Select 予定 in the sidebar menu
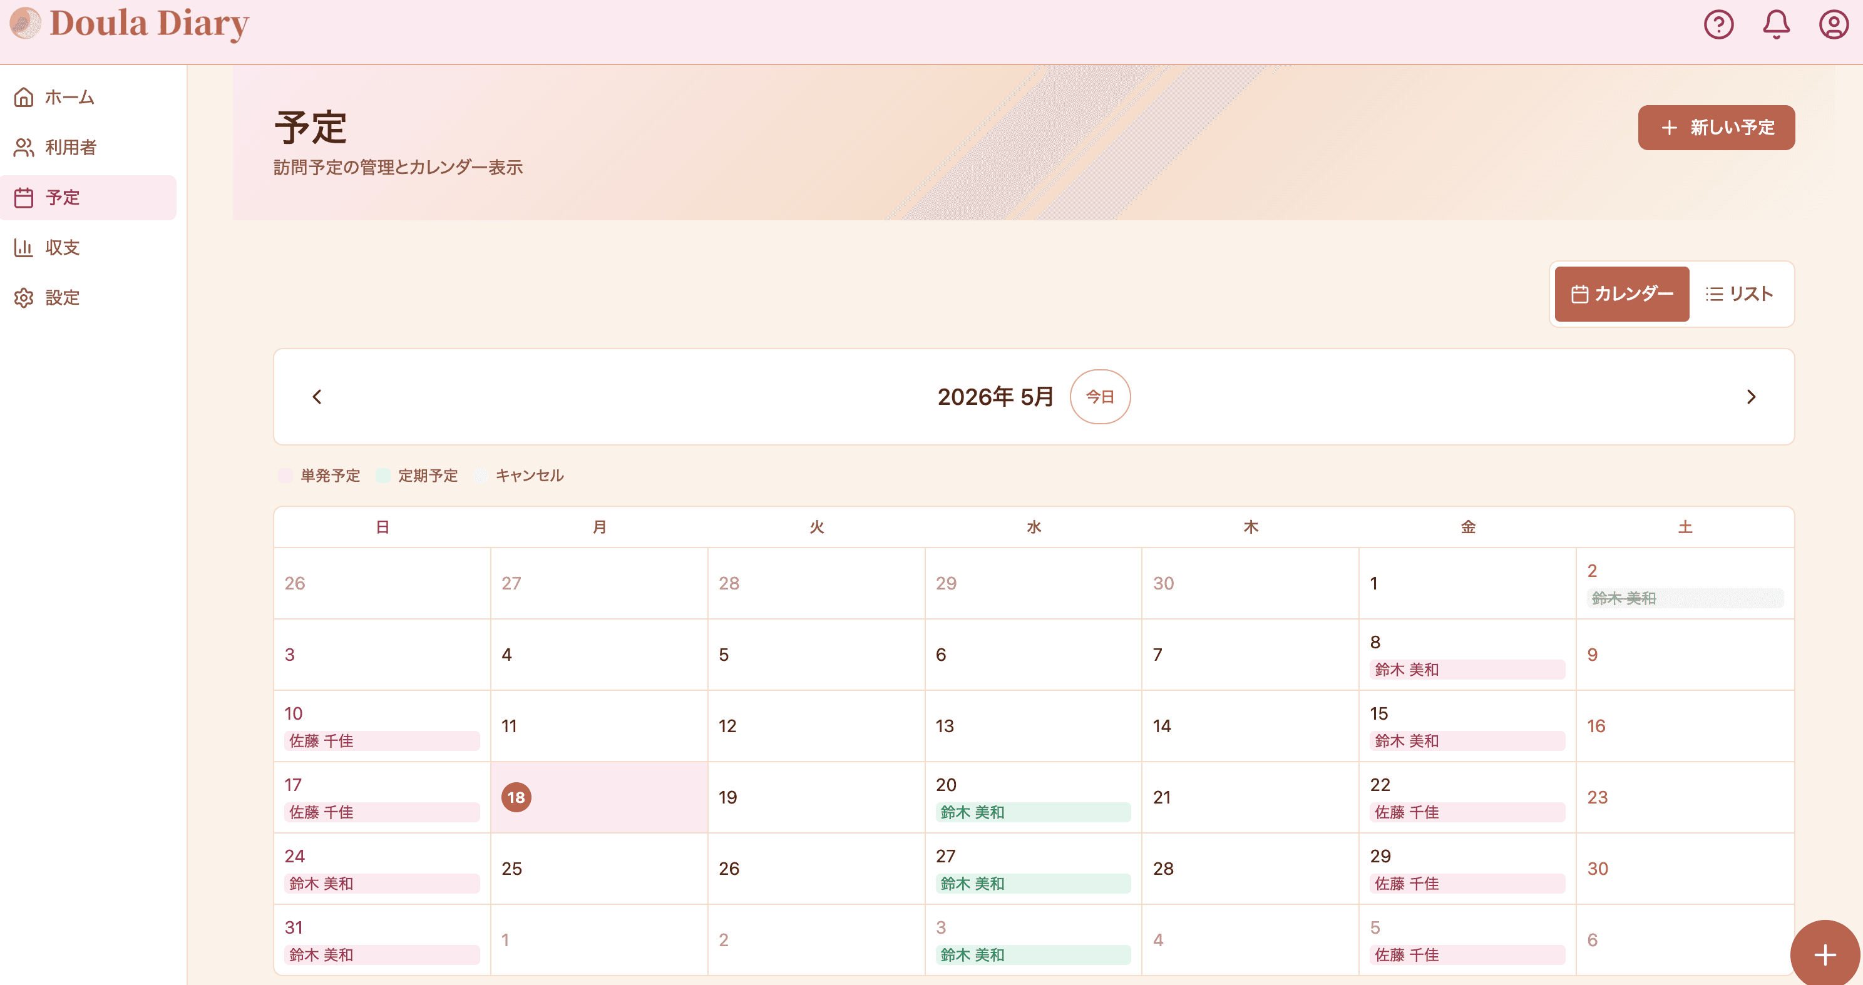 coord(88,197)
